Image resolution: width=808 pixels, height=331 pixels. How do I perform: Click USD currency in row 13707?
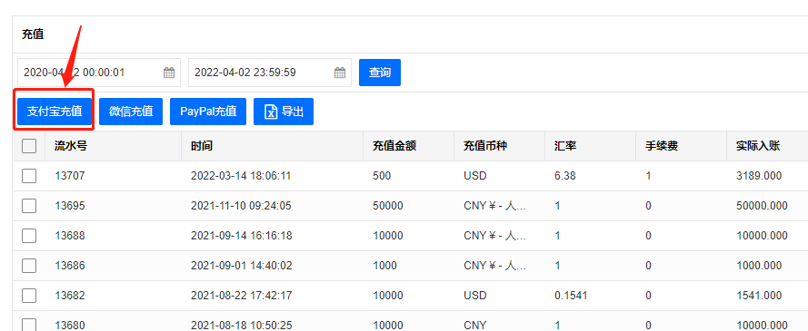tap(474, 176)
